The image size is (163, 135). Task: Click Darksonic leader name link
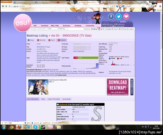(64, 104)
